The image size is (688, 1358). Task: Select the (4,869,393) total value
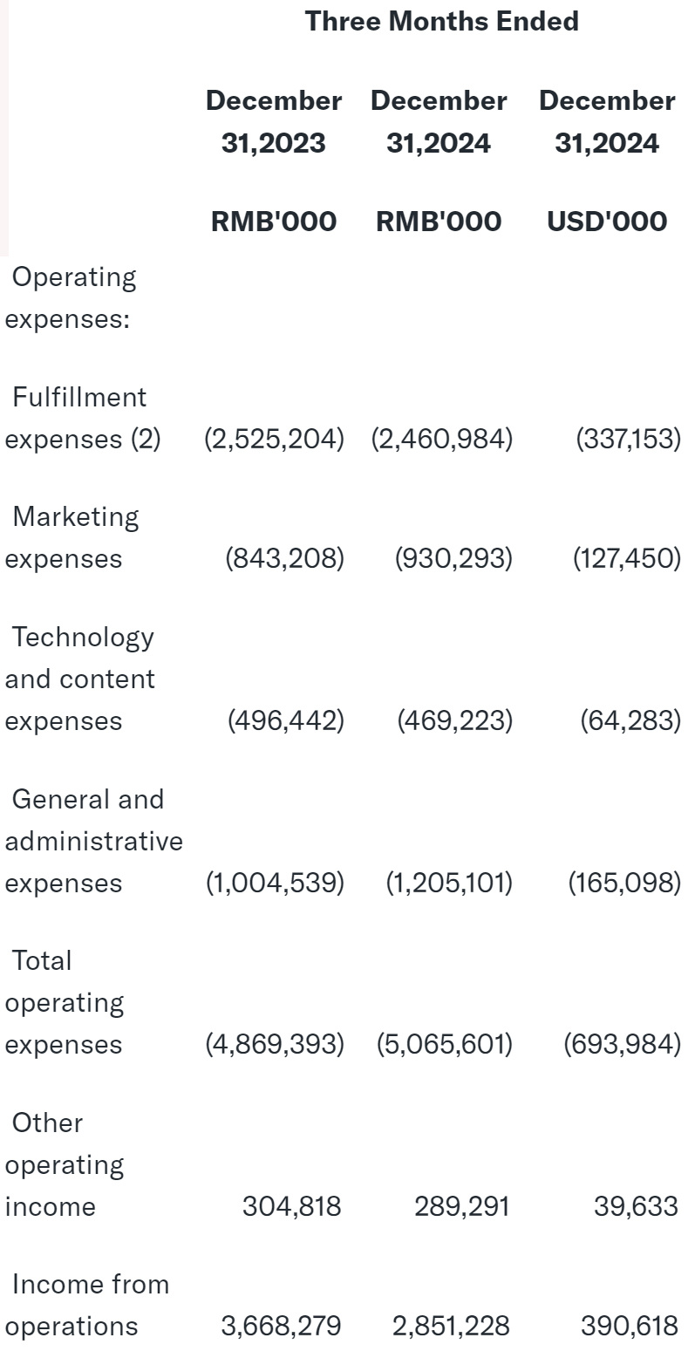(x=274, y=1044)
